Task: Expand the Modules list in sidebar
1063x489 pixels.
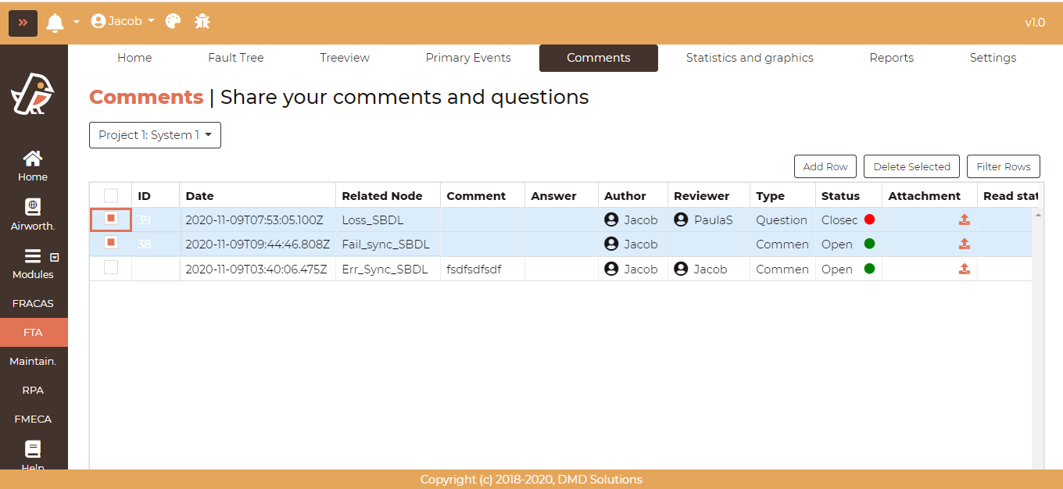Action: tap(33, 263)
